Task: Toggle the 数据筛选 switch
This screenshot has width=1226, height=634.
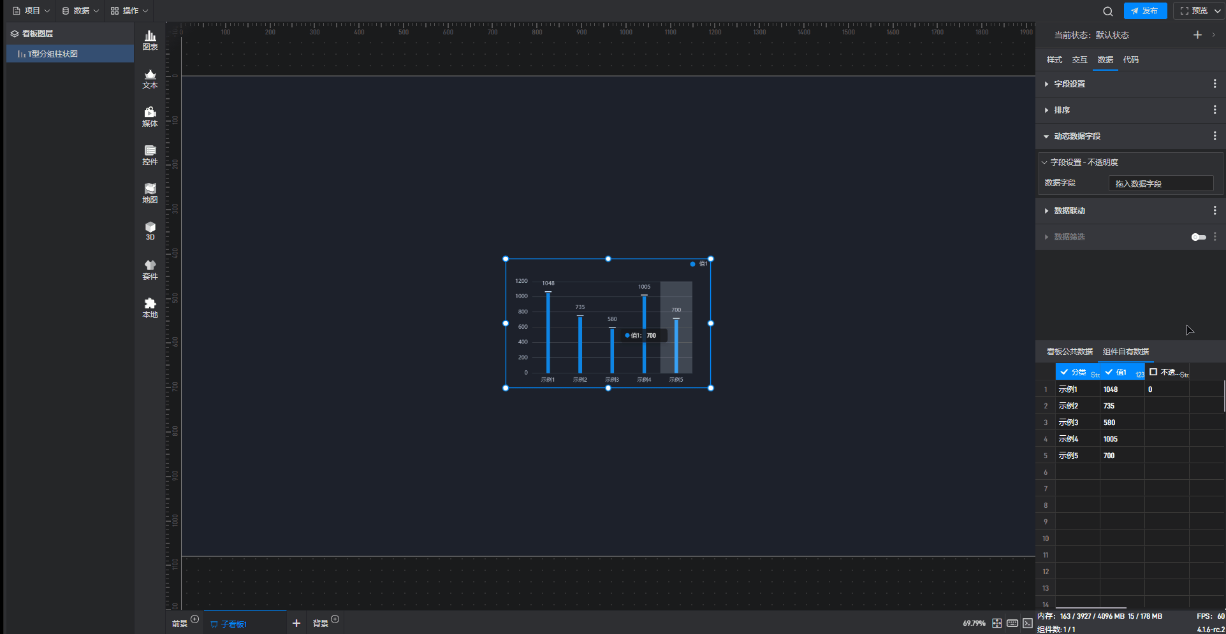Action: 1199,237
